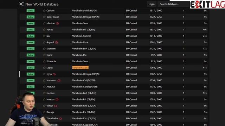Viewport: 225px width, 126px height.
Task: Open the Tabor Island server page
Action: 53,17
